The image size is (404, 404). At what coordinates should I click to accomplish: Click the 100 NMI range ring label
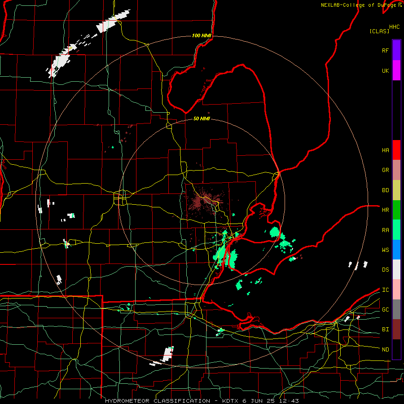point(202,35)
